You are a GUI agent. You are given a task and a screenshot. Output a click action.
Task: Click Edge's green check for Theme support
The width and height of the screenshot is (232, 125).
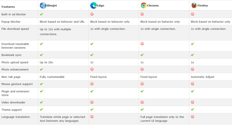92,110
